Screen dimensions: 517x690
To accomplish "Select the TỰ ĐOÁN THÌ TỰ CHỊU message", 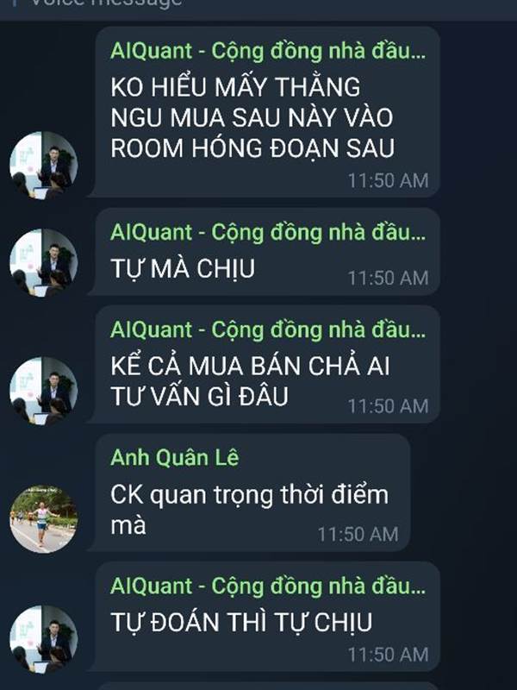I will coord(267,617).
